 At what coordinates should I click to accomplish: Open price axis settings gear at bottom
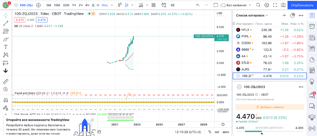[223, 124]
